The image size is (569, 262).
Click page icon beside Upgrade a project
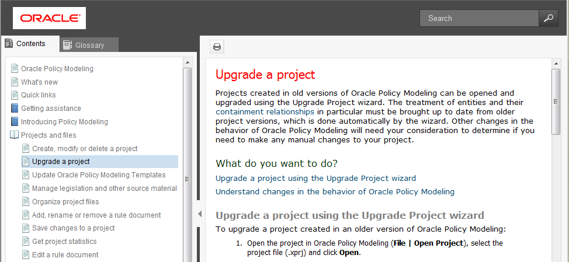coord(25,162)
